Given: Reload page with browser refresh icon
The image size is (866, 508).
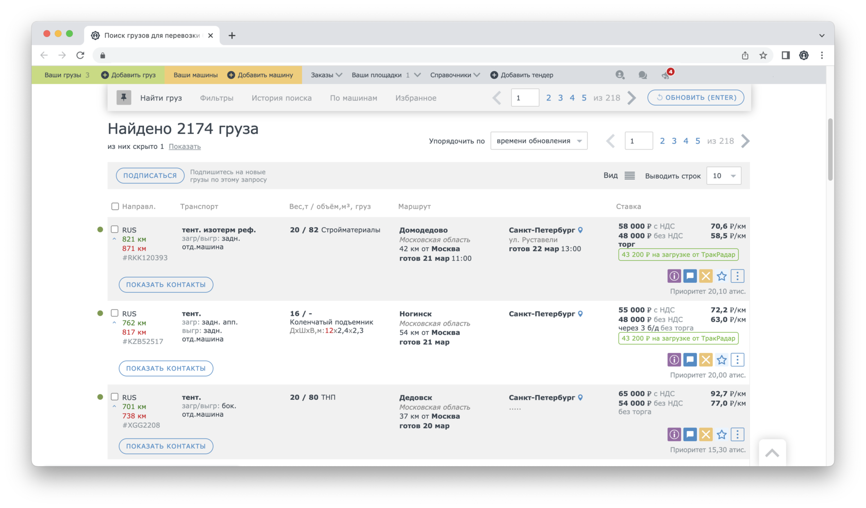Looking at the screenshot, I should coord(80,55).
